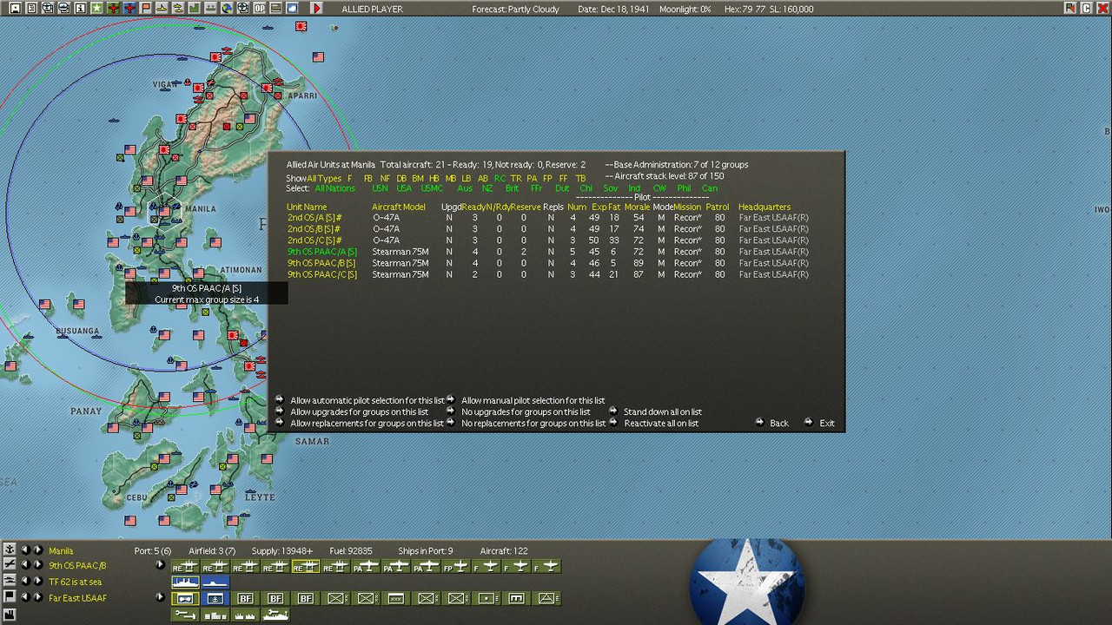Sort by the Headquarters column header
The image size is (1112, 625).
pyautogui.click(x=764, y=207)
